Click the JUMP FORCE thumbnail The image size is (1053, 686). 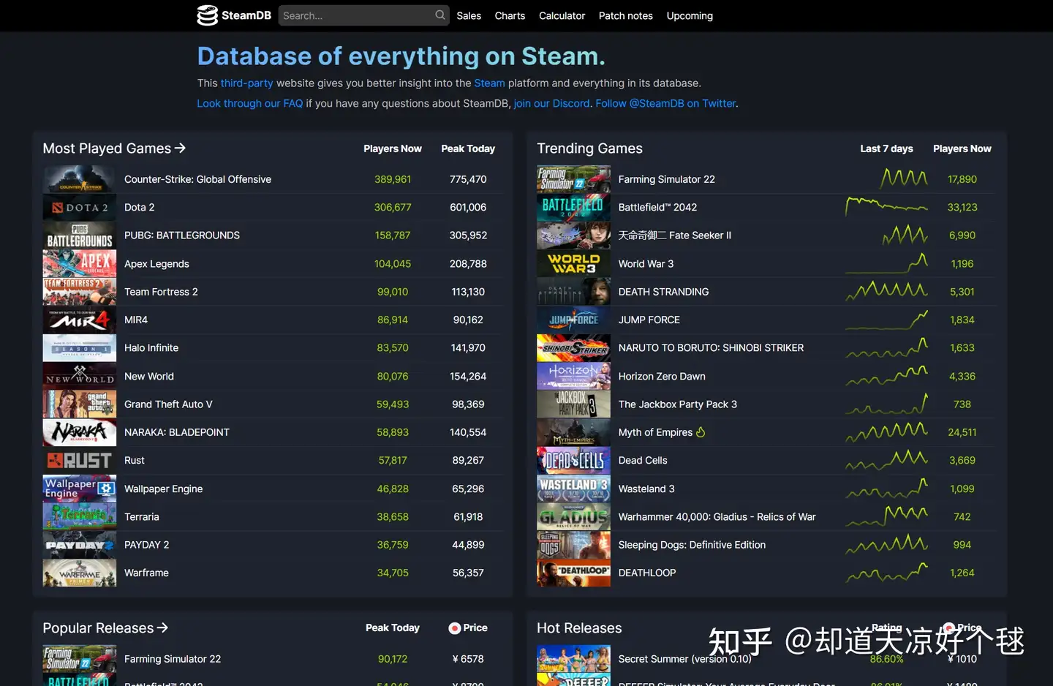(x=573, y=320)
